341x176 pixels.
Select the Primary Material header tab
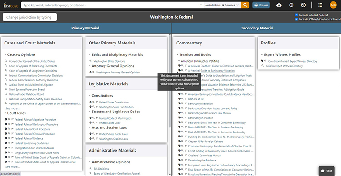coord(85,28)
